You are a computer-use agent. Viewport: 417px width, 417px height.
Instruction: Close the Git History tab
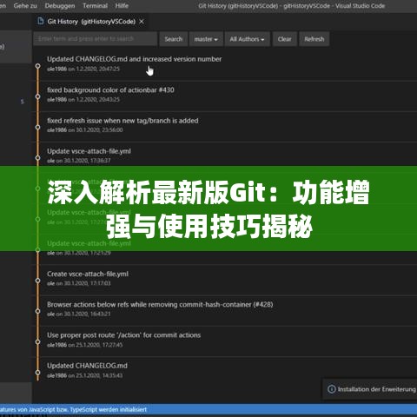click(x=142, y=22)
